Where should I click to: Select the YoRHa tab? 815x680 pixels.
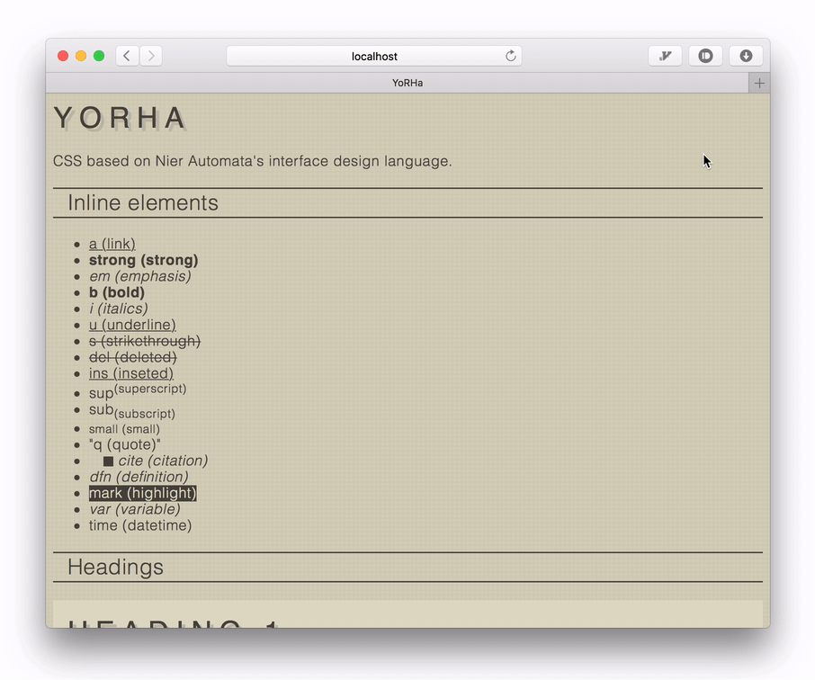coord(397,83)
